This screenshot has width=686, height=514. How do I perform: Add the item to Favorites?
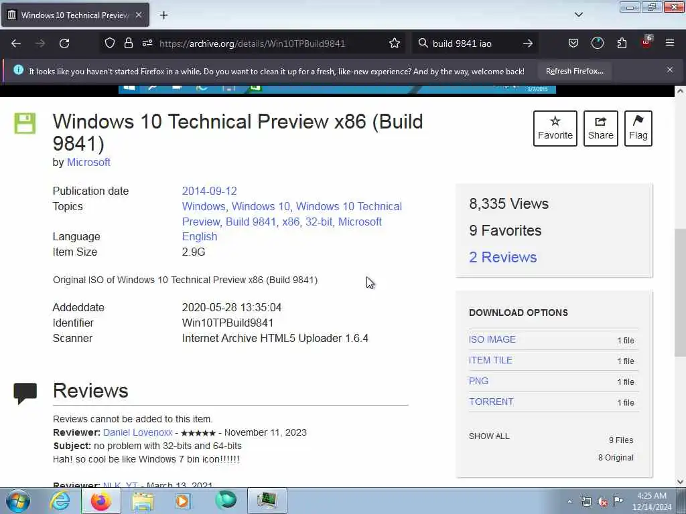click(x=555, y=128)
